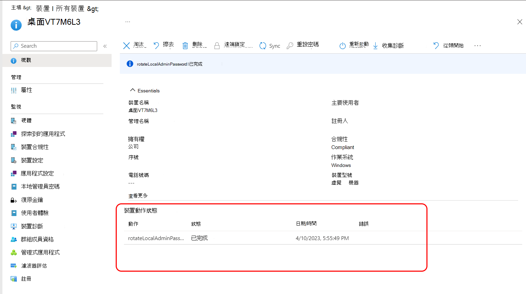This screenshot has height=294, width=526.
Task: Click the 遠端鎖定 padlock icon
Action: [217, 46]
